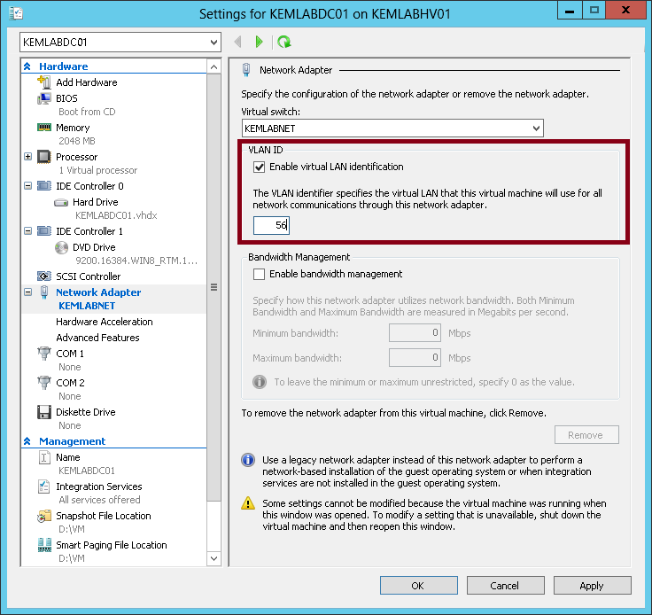Image resolution: width=652 pixels, height=615 pixels.
Task: Click the tree panel scrollbar thumb
Action: 213,287
